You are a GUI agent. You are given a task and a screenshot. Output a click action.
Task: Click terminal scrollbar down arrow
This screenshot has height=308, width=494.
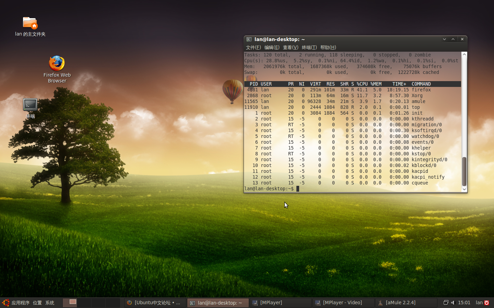click(464, 189)
